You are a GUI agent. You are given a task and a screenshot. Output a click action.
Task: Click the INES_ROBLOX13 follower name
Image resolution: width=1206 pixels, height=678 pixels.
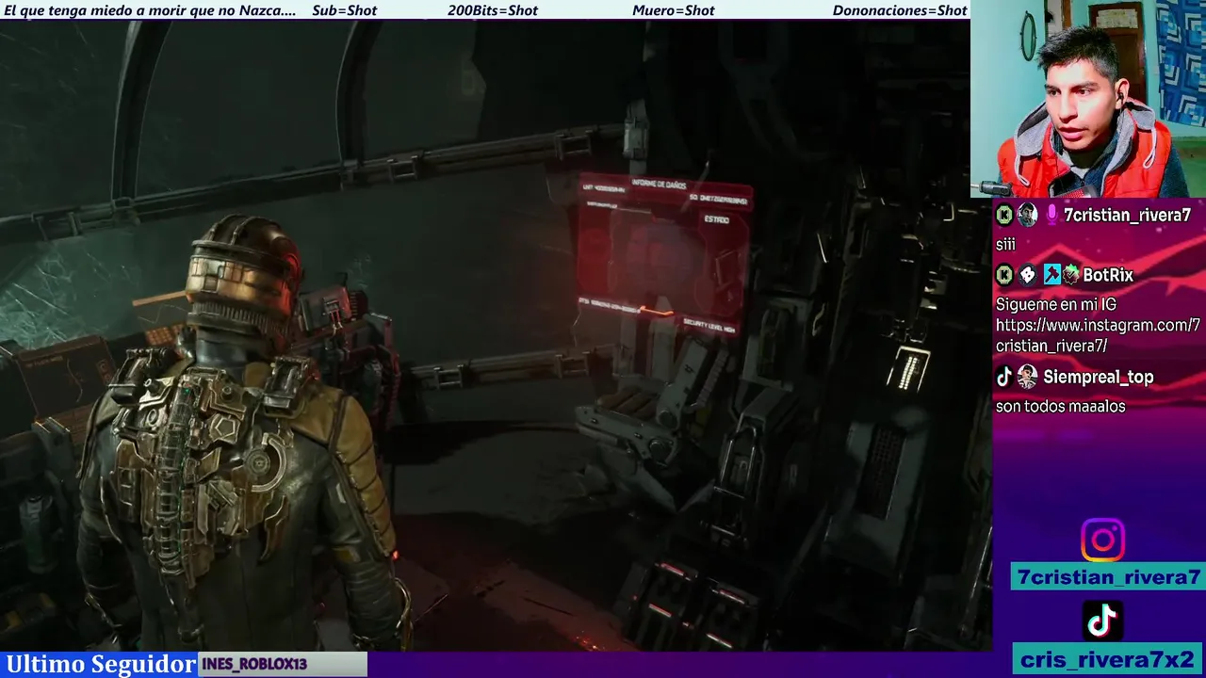[254, 664]
